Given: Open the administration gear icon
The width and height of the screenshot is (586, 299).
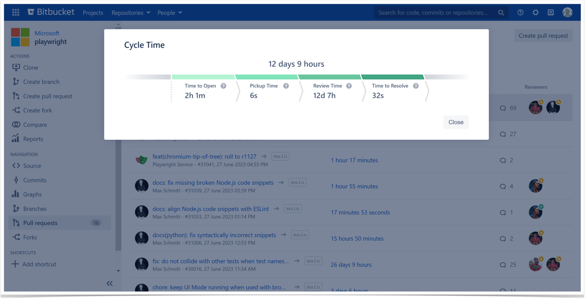Looking at the screenshot, I should click(536, 13).
